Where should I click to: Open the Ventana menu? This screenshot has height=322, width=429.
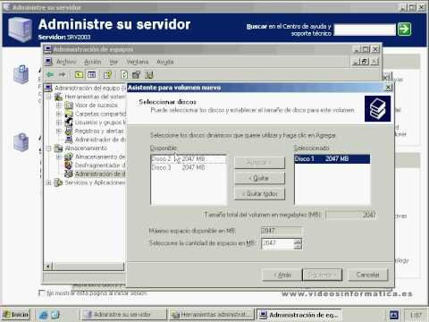click(138, 62)
